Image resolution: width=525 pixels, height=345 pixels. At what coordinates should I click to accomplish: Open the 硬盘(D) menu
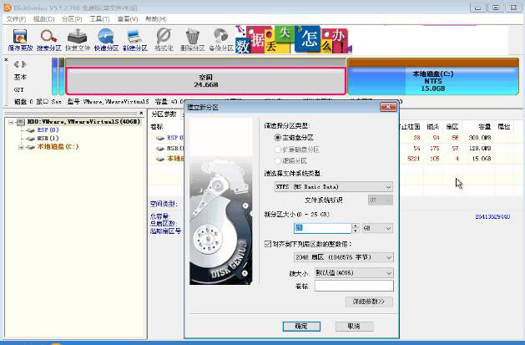(x=44, y=19)
